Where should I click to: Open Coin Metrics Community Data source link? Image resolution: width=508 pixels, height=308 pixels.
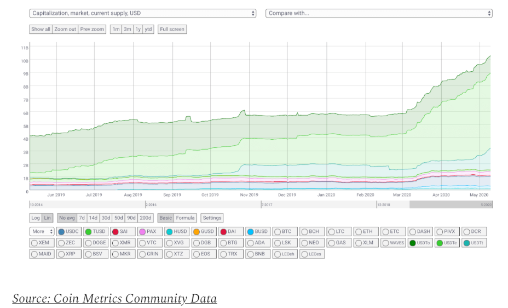click(114, 299)
